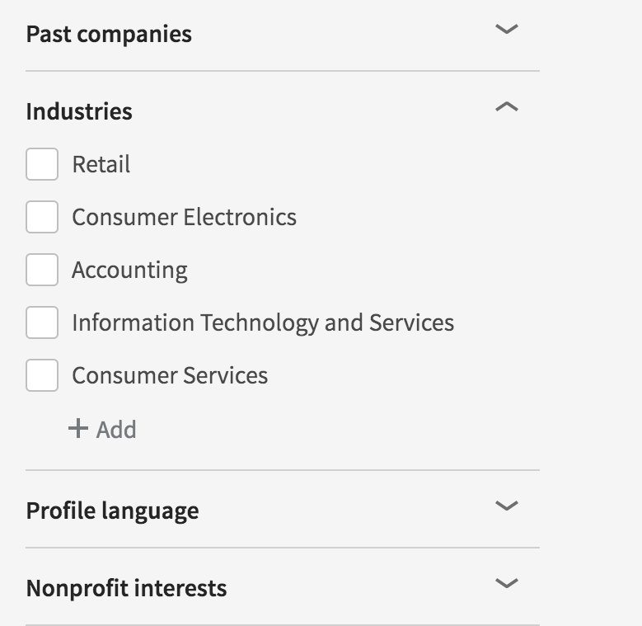Click the Accounting label text

(x=129, y=270)
